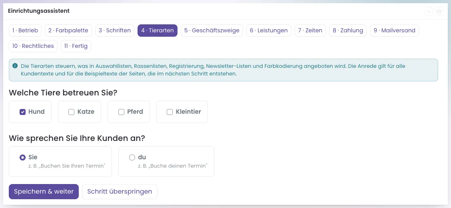Viewport: 451px width, 208px height.
Task: Click the info icon in the hint box
Action: tap(15, 66)
